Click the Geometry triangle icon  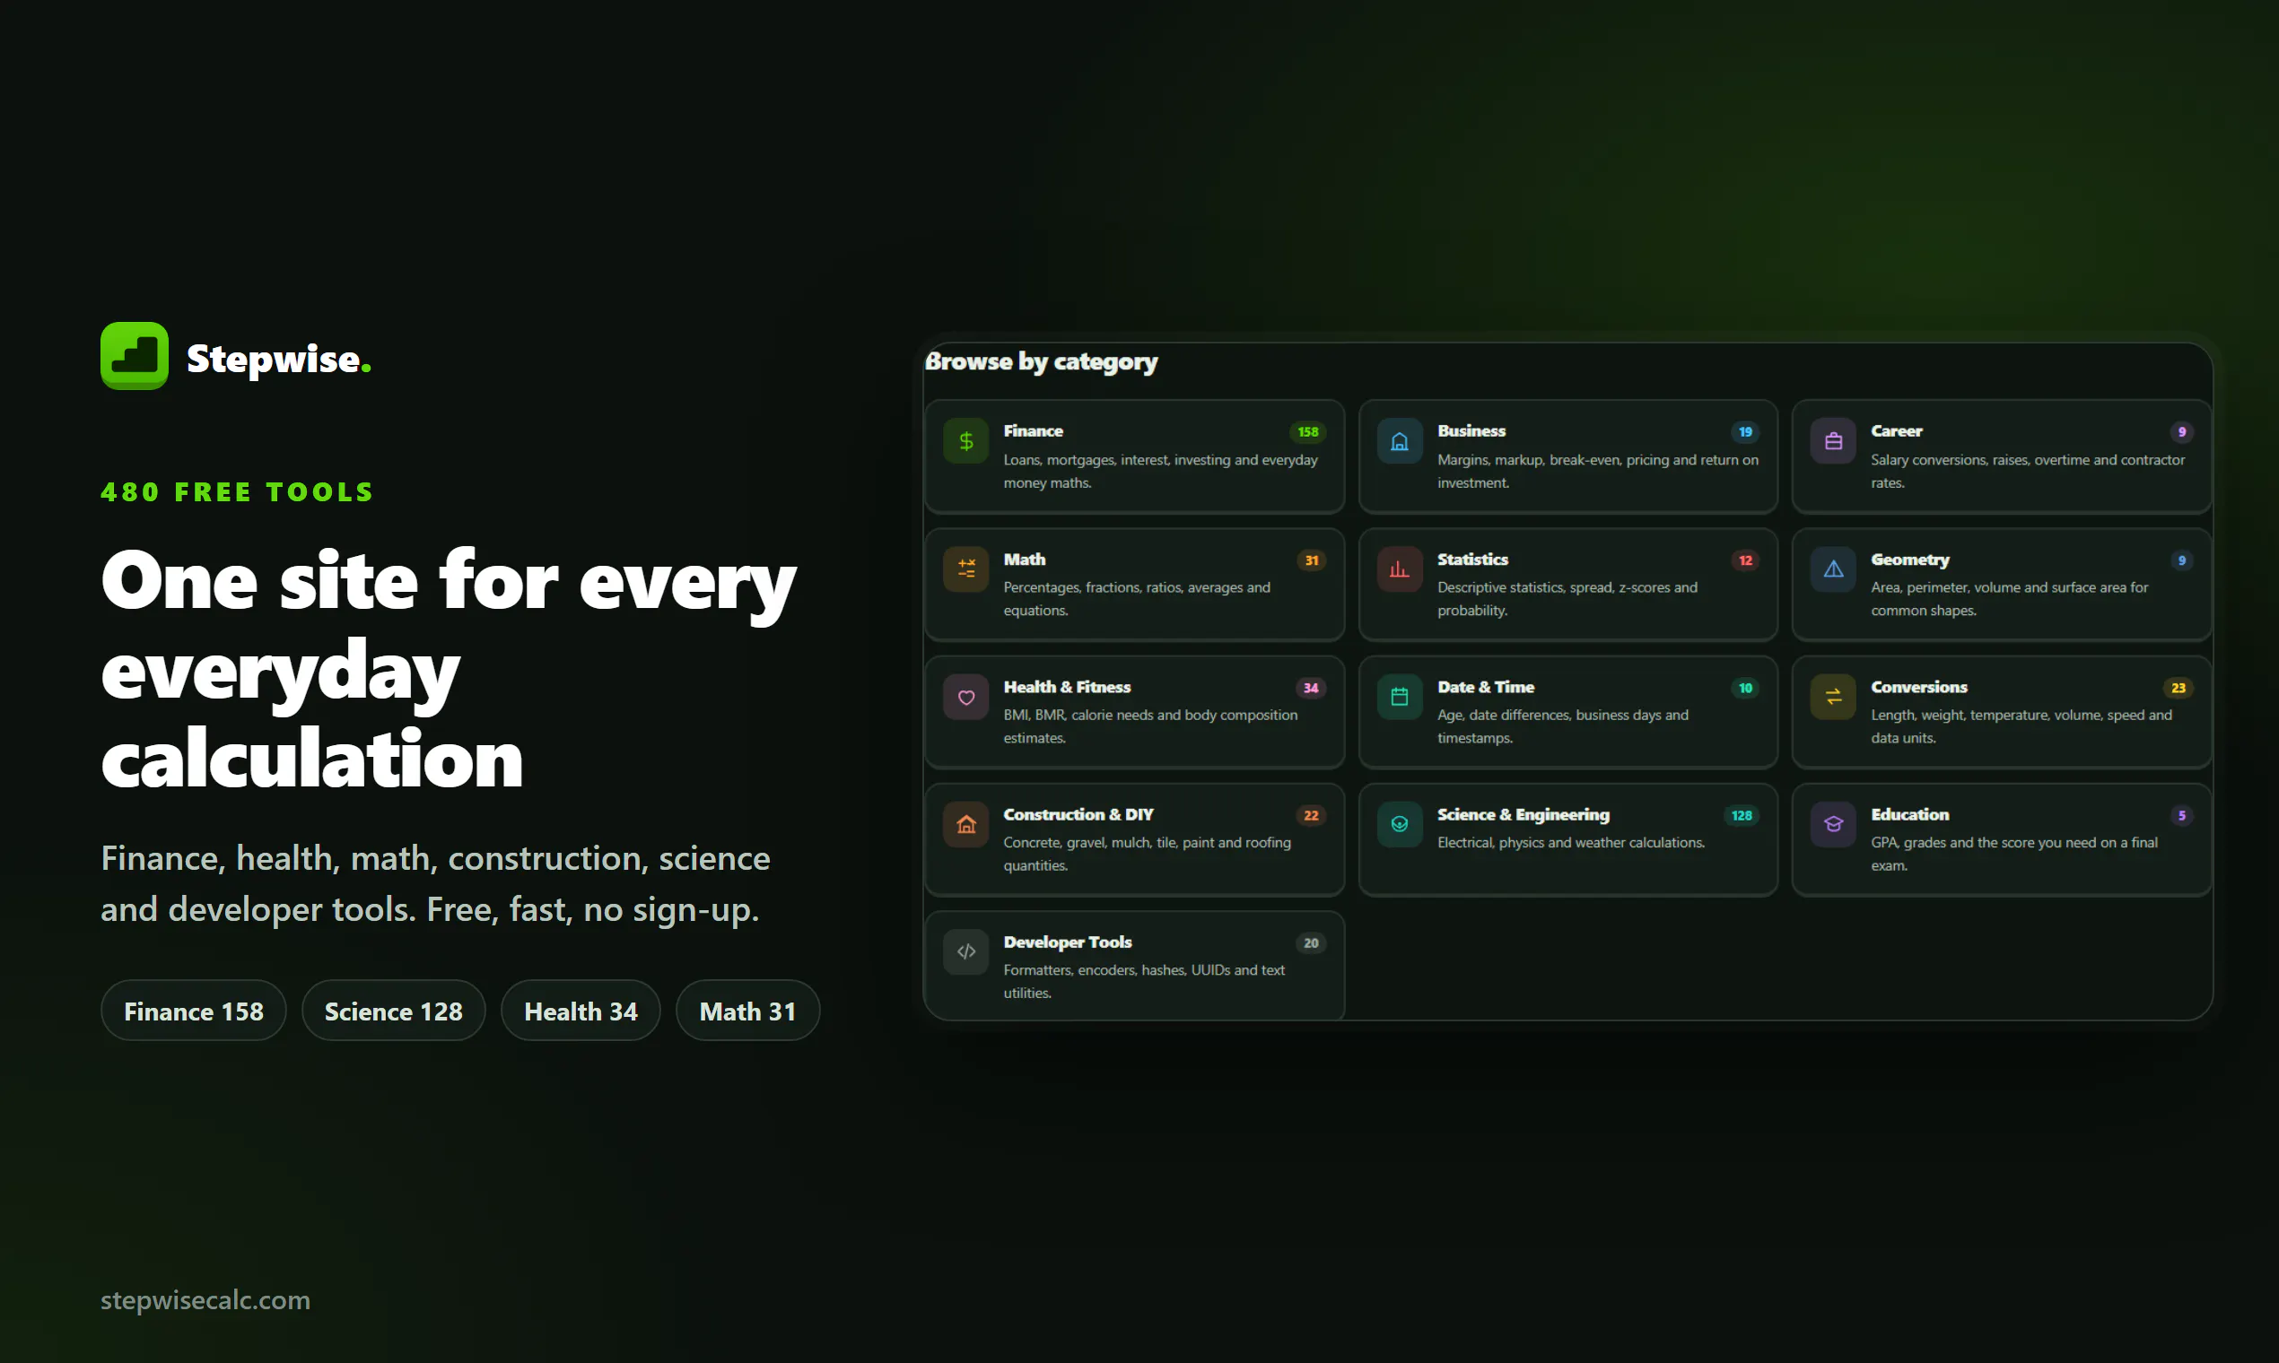pos(1833,569)
